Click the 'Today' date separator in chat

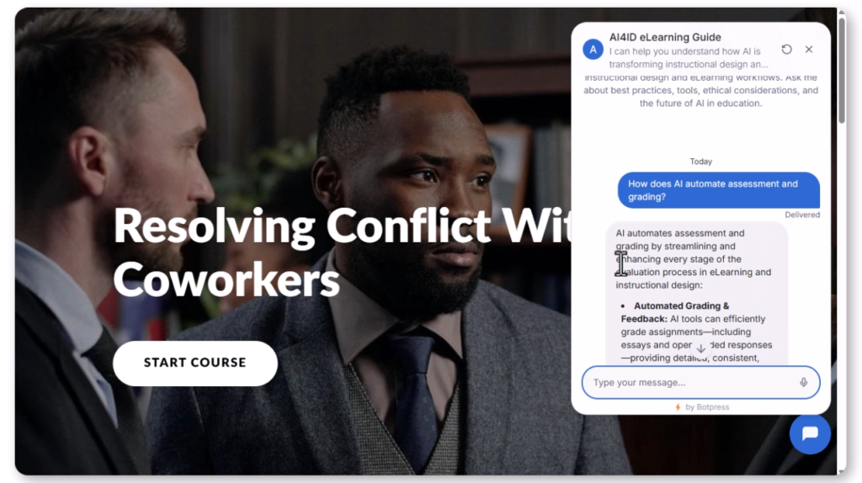click(x=701, y=162)
